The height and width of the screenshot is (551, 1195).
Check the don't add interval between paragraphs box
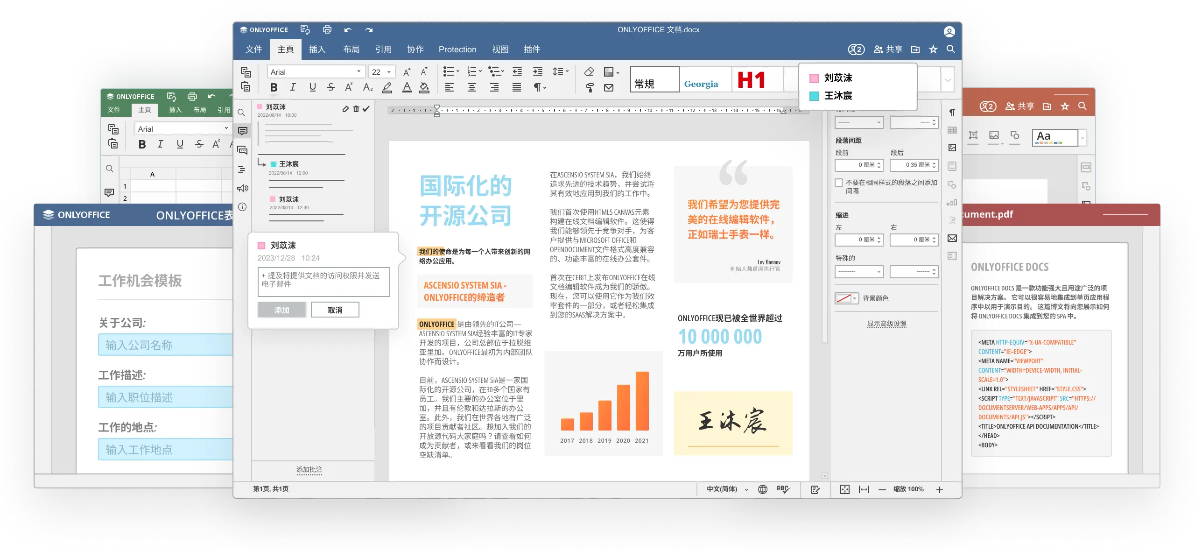839,183
